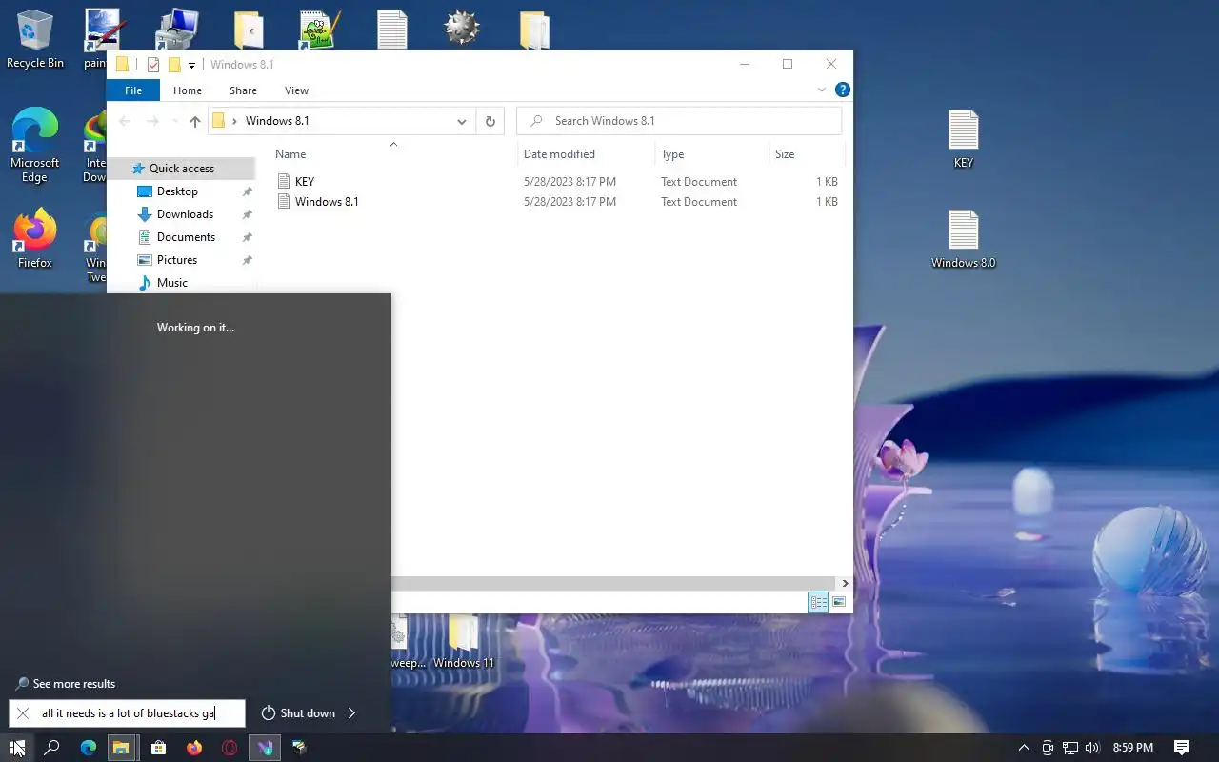The width and height of the screenshot is (1219, 762).
Task: Open volume control in system tray
Action: pos(1092,748)
